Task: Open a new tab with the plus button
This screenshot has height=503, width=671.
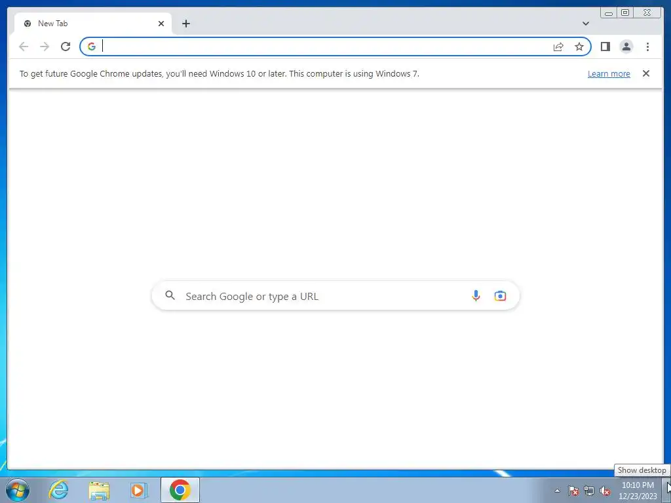Action: click(x=185, y=24)
